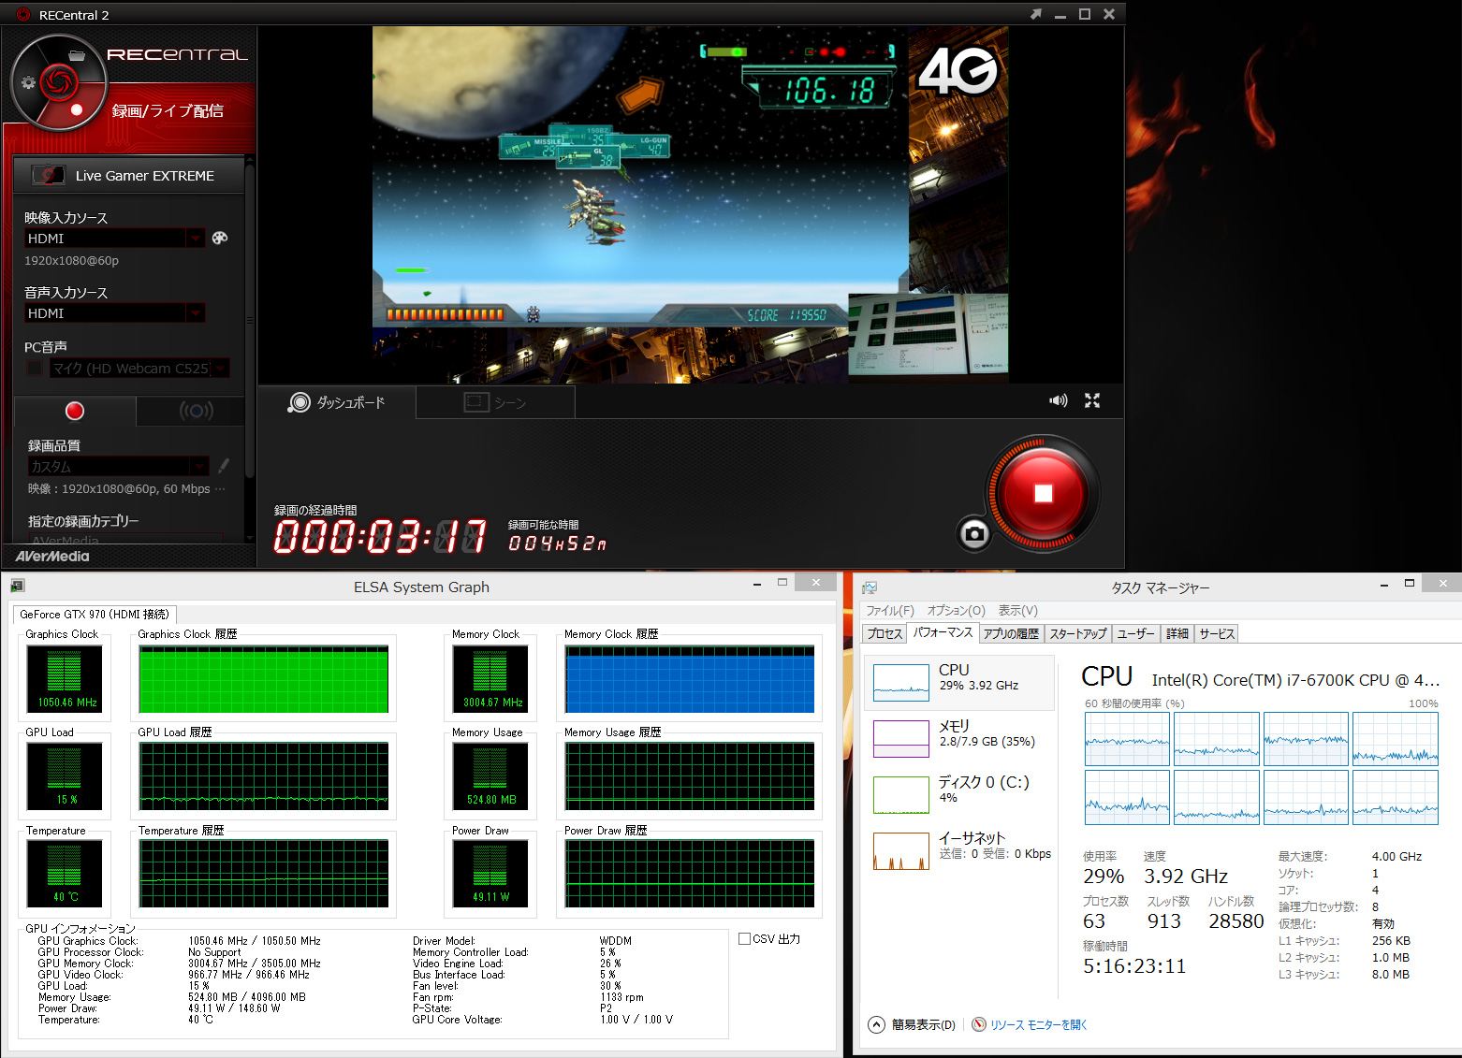Open the 詳細 tab in Task Manager
Screen dimensions: 1462x1058
coord(1177,633)
